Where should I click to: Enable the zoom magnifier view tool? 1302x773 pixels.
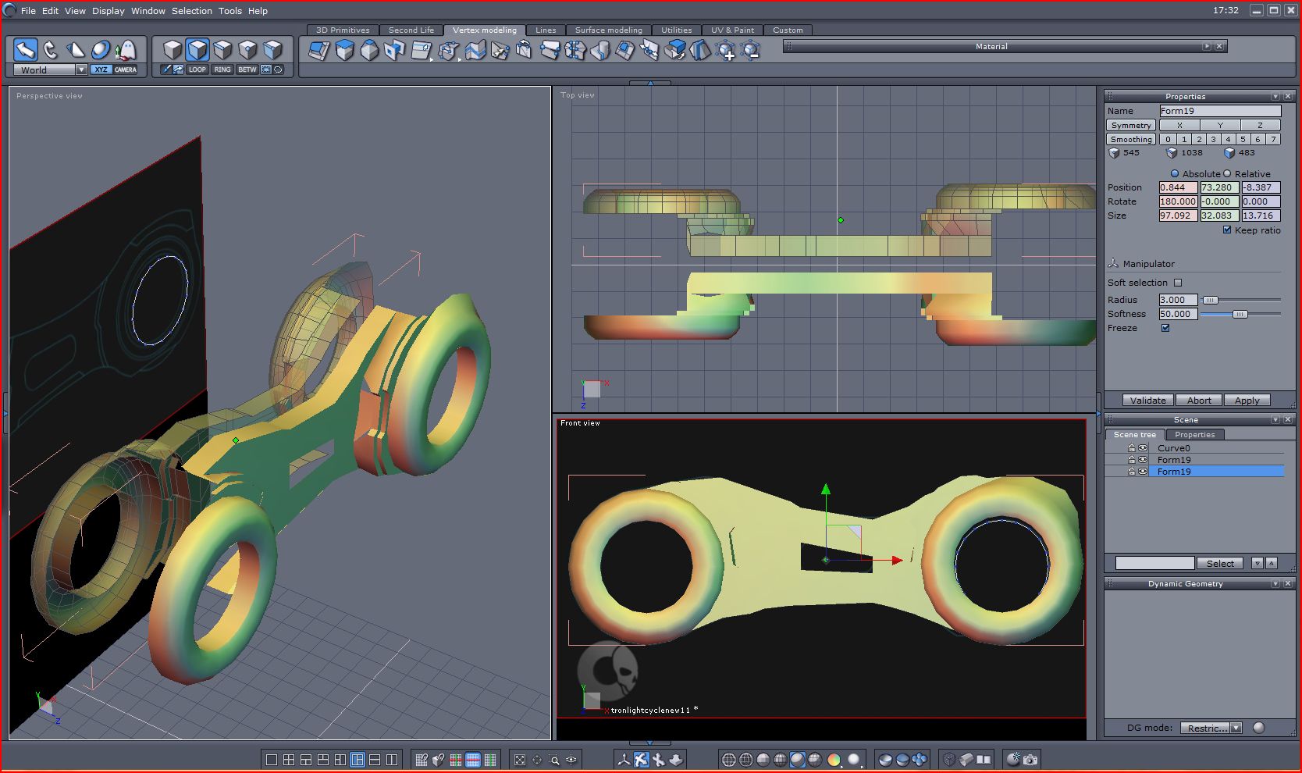tap(554, 760)
